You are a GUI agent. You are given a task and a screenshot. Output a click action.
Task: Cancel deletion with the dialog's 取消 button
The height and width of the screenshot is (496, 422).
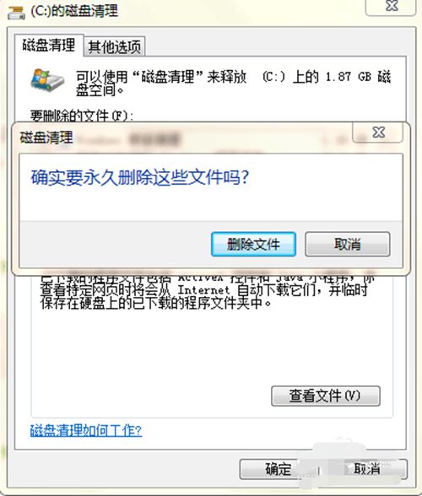point(347,244)
